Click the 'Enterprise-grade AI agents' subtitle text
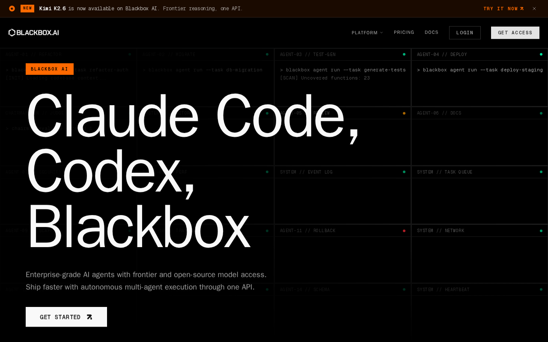Screen dimensions: 548x342 (x=146, y=281)
